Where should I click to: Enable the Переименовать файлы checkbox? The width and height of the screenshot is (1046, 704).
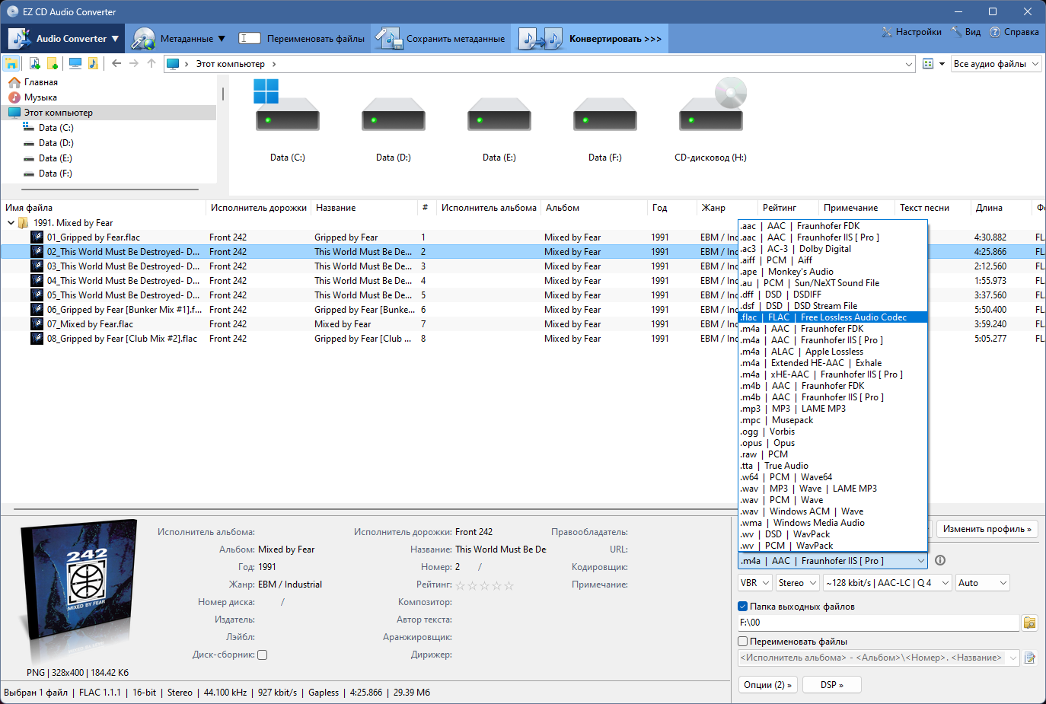tap(742, 642)
